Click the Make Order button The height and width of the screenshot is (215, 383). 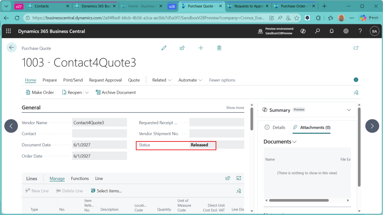click(x=40, y=92)
